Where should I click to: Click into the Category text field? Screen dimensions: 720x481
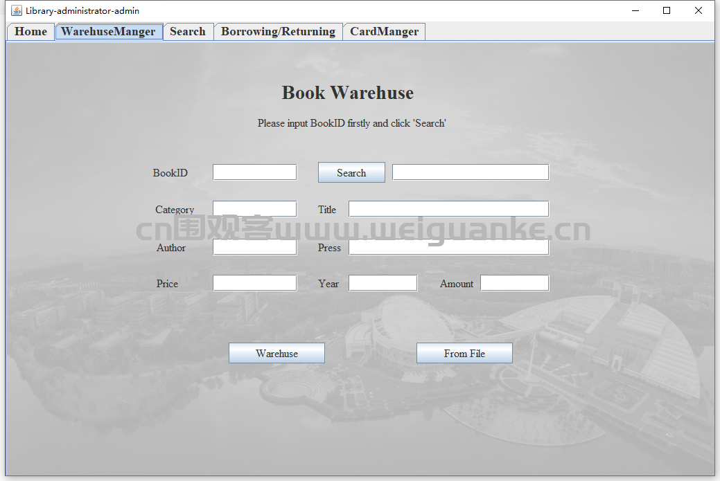coord(255,208)
